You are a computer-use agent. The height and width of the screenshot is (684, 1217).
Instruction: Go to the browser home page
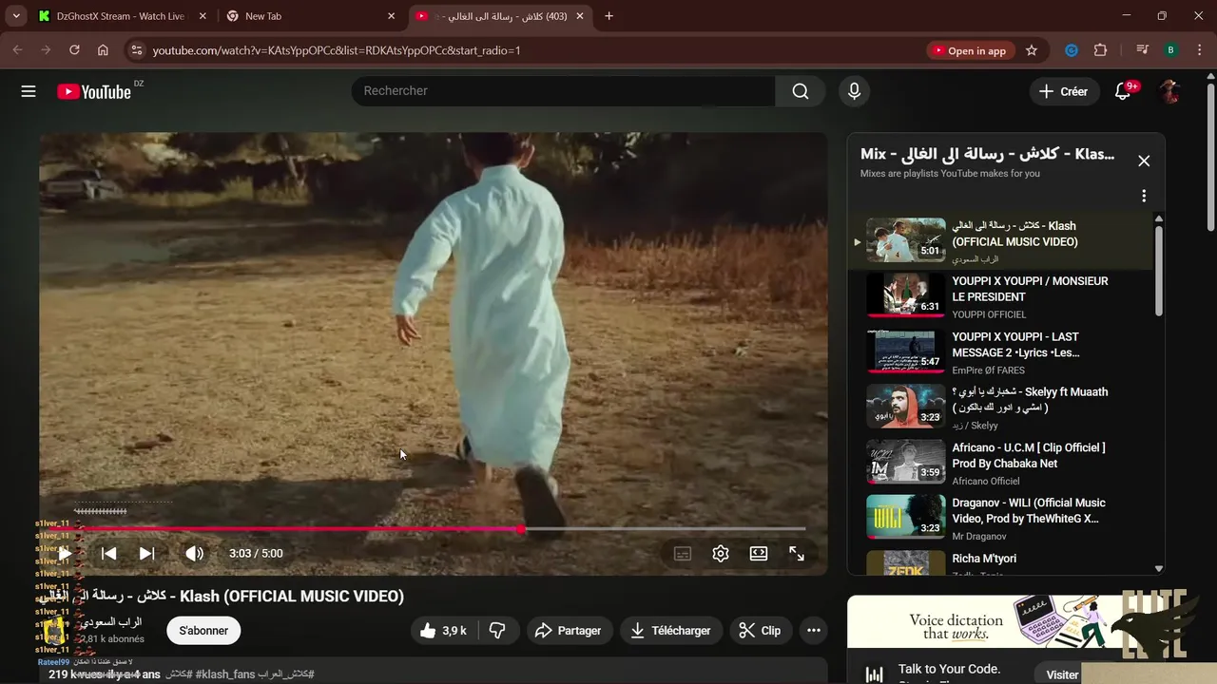103,50
